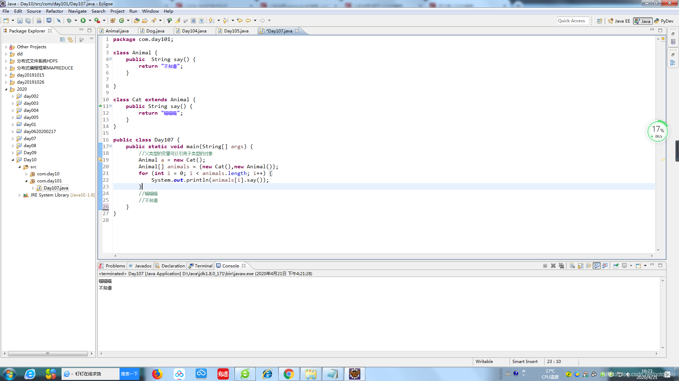Toggle Show Console When Standard Out Changes

pos(597,266)
